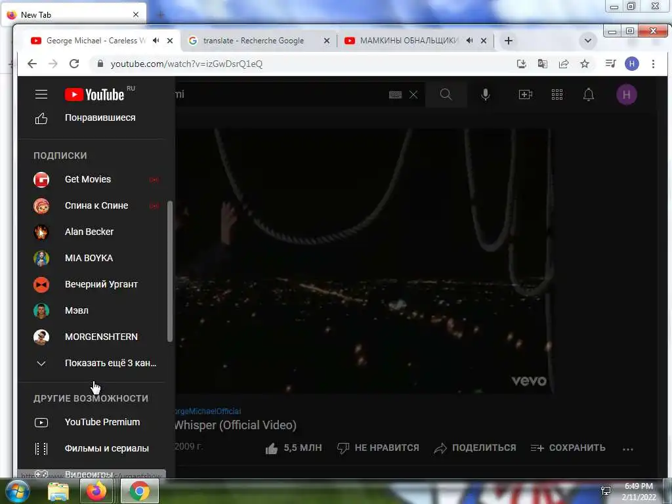Mute the George Michael tab audio
The height and width of the screenshot is (504, 672).
point(156,41)
